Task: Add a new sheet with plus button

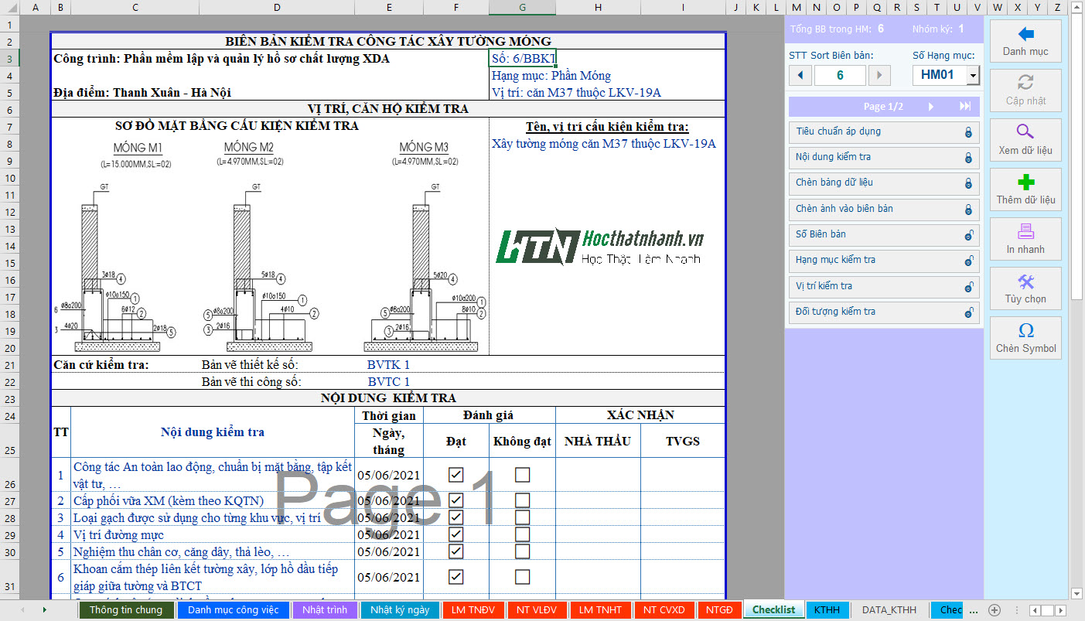Action: pos(995,610)
